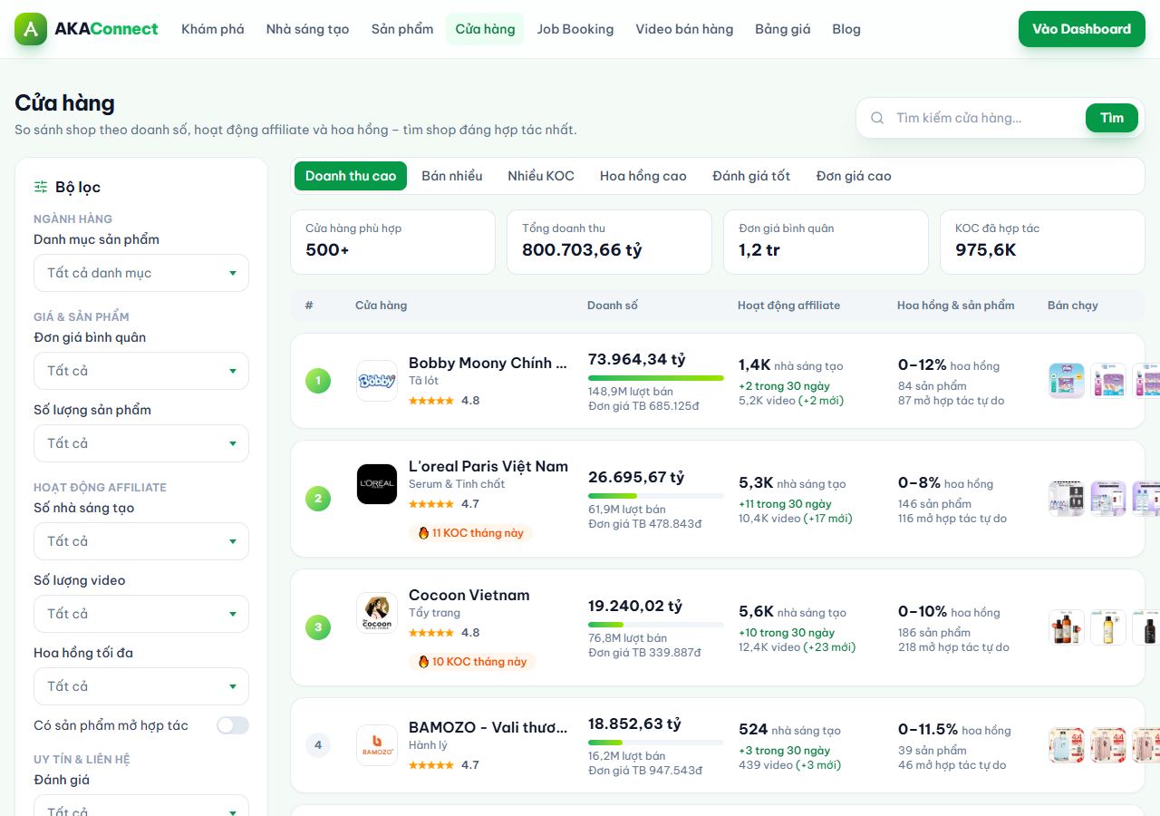The width and height of the screenshot is (1160, 816).
Task: Click star rating of Bobby Moony
Action: 431,401
